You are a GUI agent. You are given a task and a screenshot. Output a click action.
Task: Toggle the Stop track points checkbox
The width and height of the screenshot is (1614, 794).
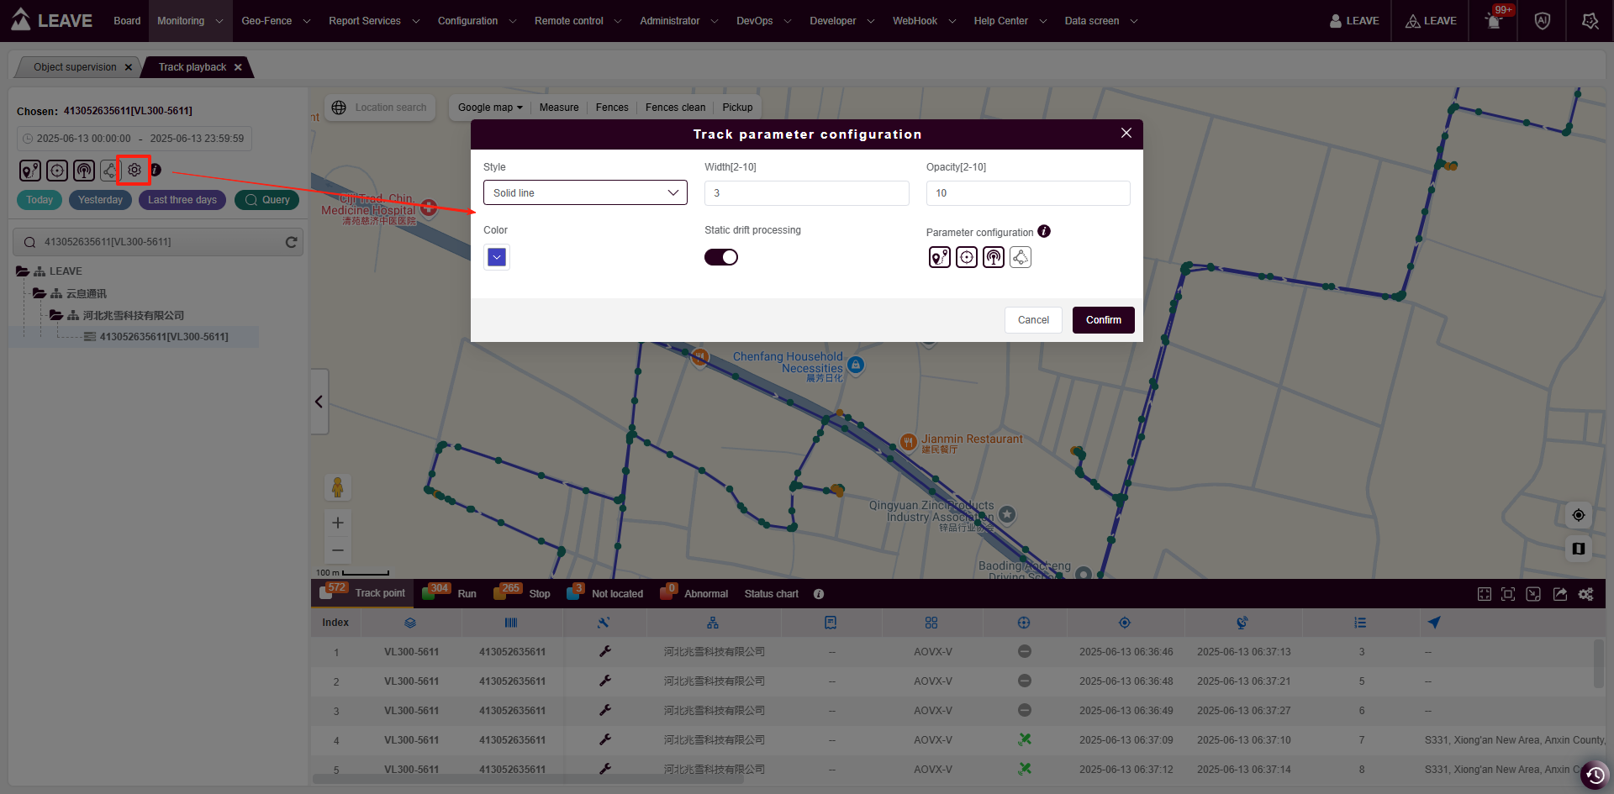coord(499,594)
